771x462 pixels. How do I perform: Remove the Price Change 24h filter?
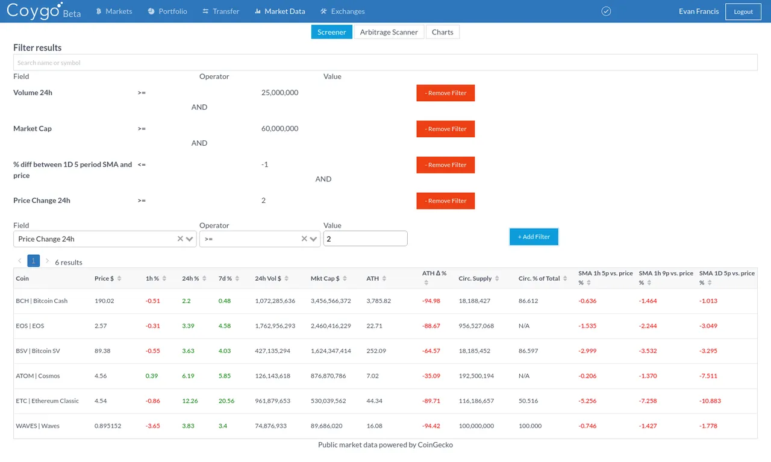(x=446, y=201)
